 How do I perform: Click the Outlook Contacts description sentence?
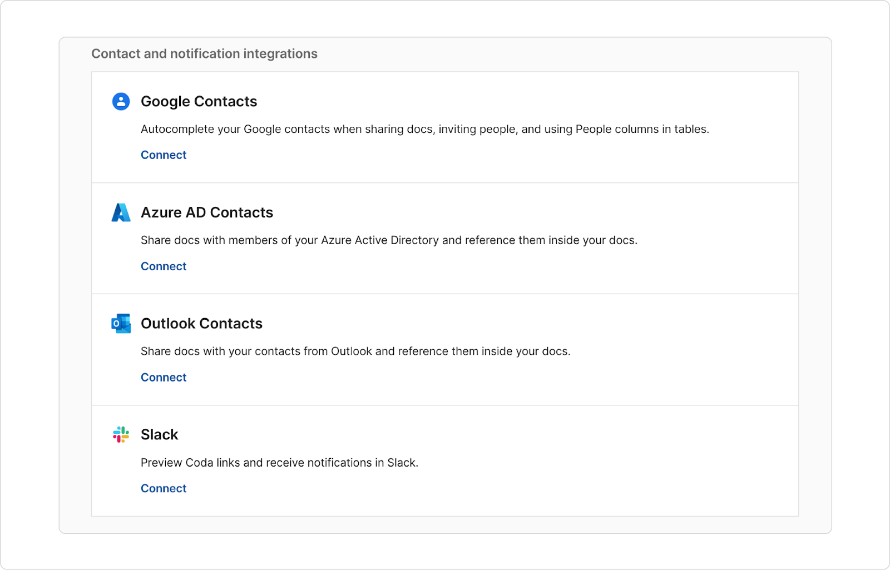(x=355, y=351)
